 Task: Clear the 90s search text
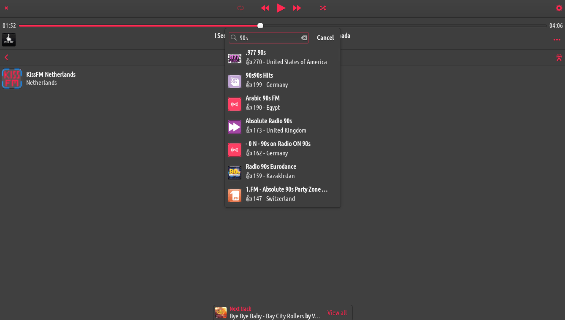click(304, 38)
